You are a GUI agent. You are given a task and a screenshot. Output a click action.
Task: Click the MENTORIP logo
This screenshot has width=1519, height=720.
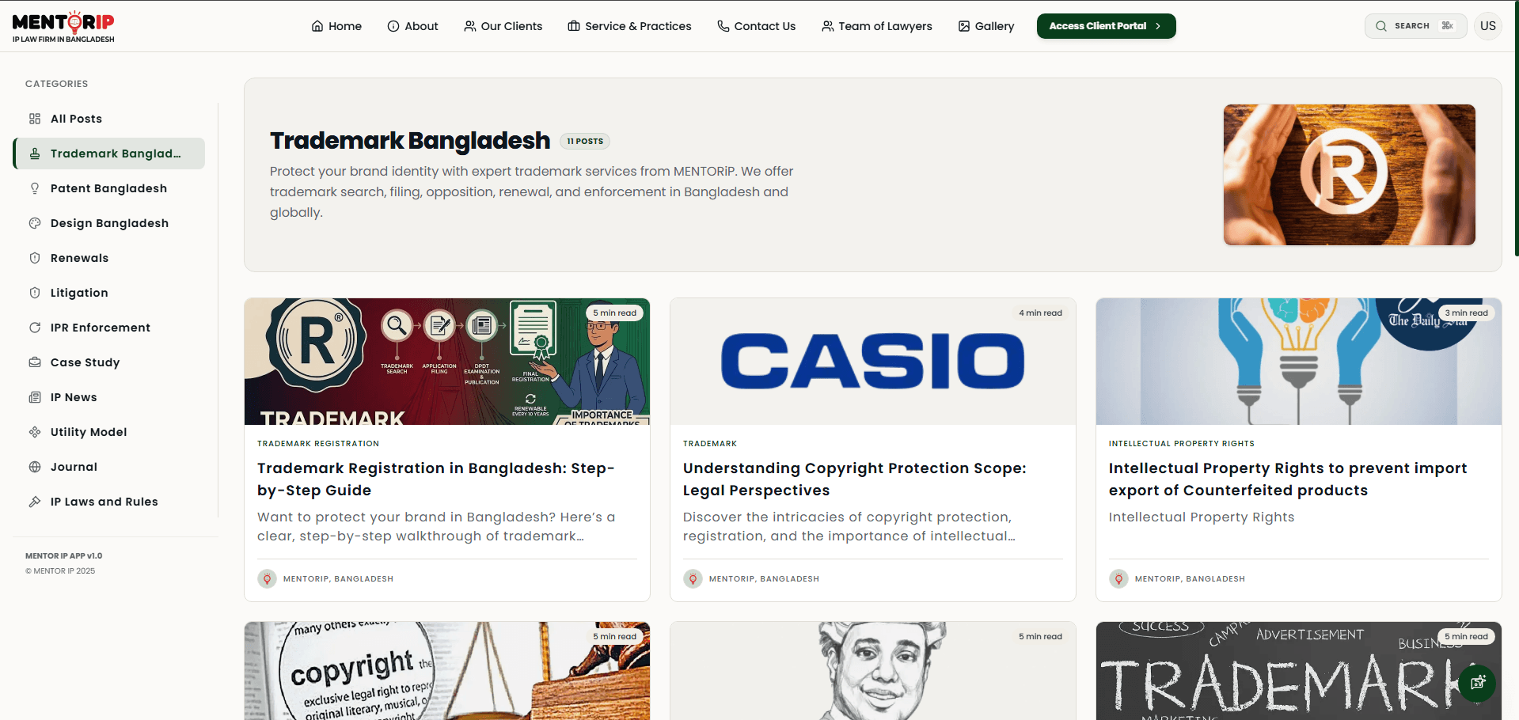(63, 27)
